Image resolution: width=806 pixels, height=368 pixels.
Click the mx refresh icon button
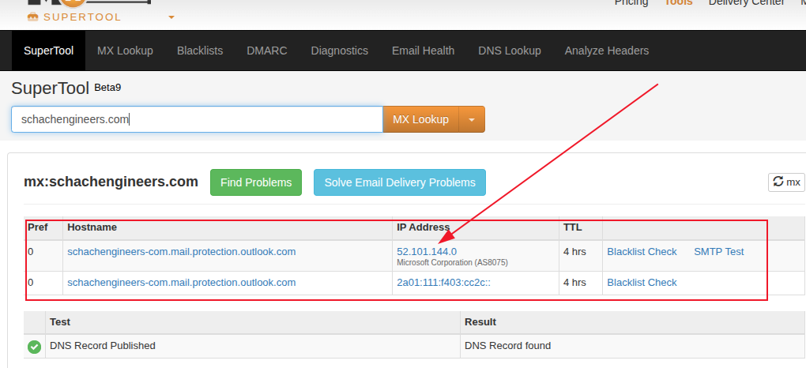pyautogui.click(x=786, y=182)
